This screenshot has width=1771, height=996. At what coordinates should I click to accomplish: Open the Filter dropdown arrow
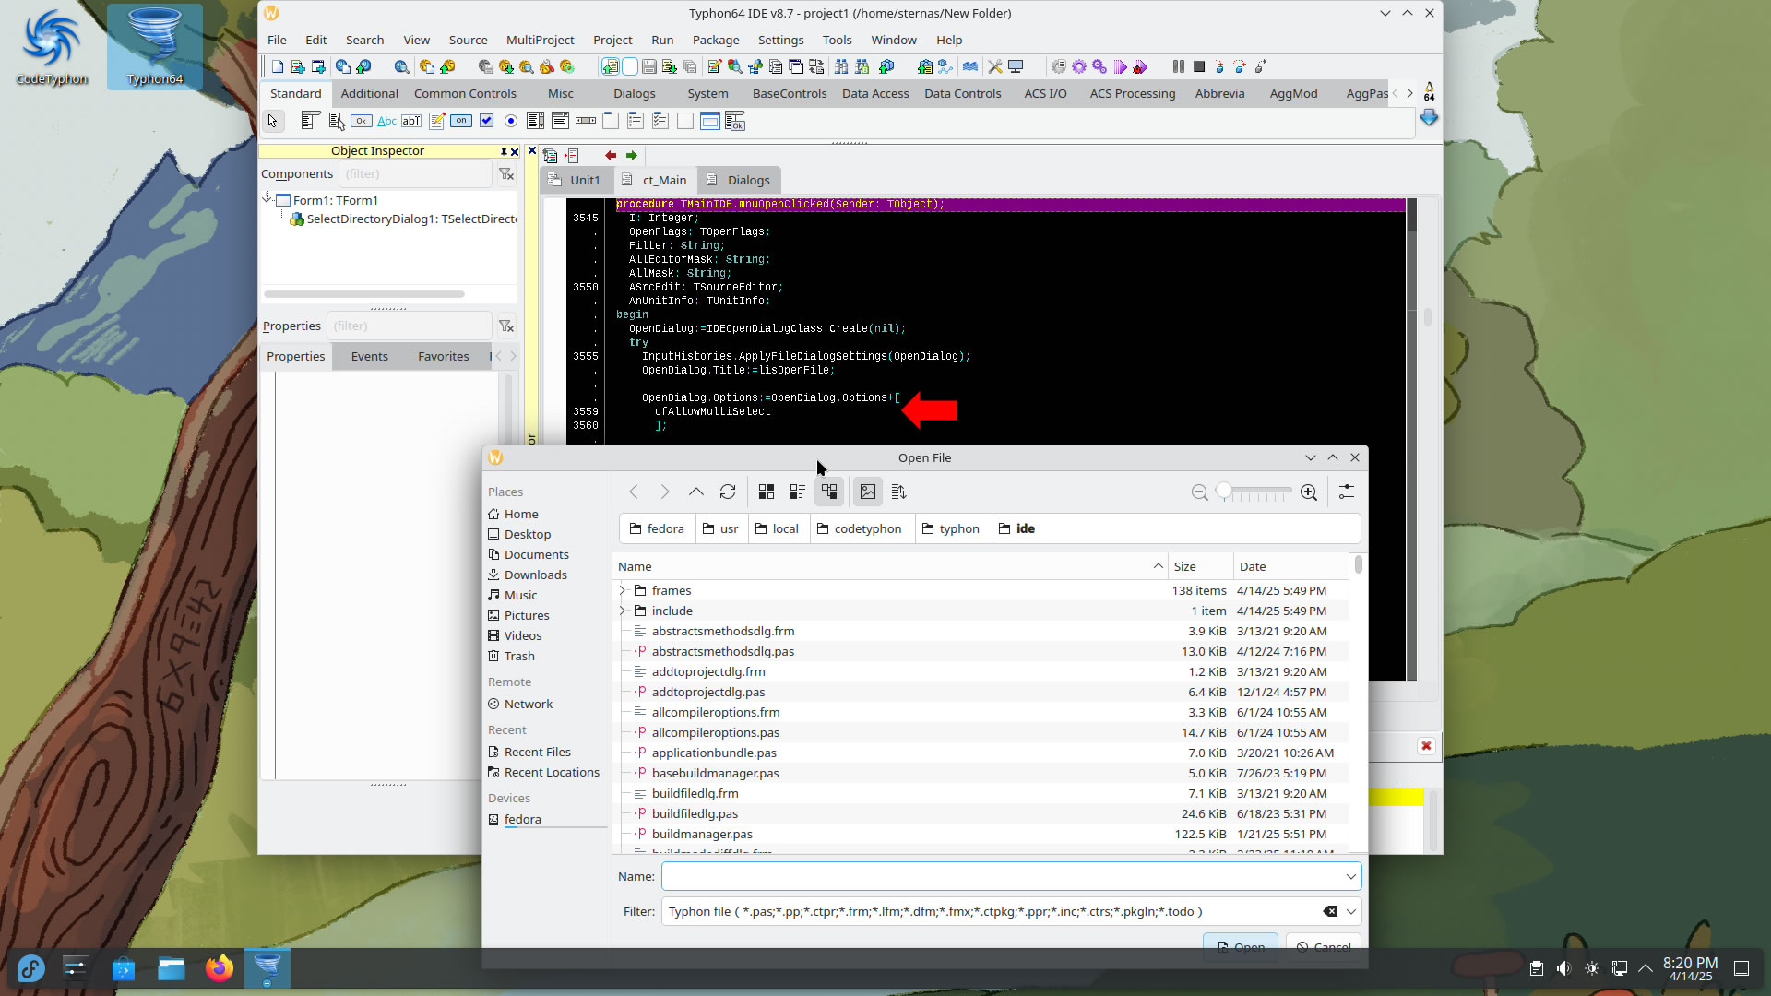(1350, 911)
